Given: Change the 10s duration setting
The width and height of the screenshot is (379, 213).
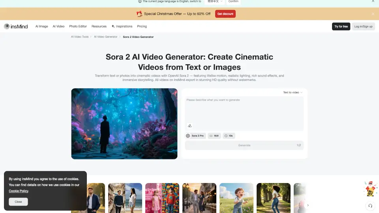Looking at the screenshot, I should (229, 136).
